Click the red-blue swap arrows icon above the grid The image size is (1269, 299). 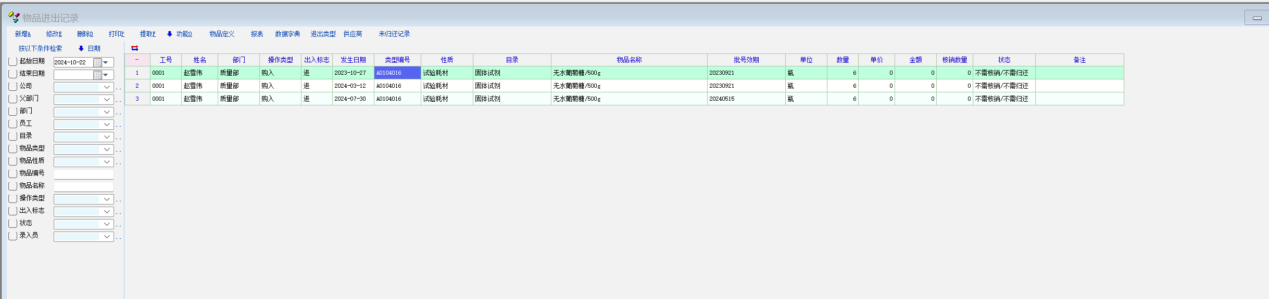[134, 48]
